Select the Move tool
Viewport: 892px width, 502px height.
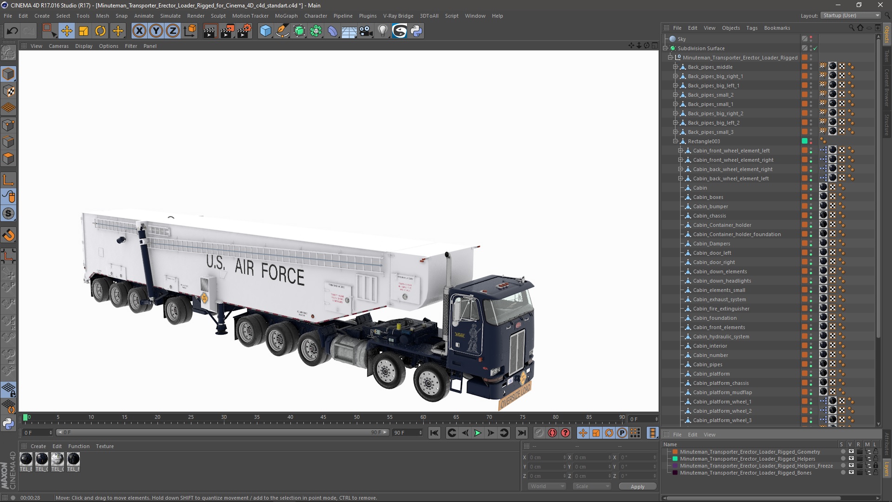point(66,31)
